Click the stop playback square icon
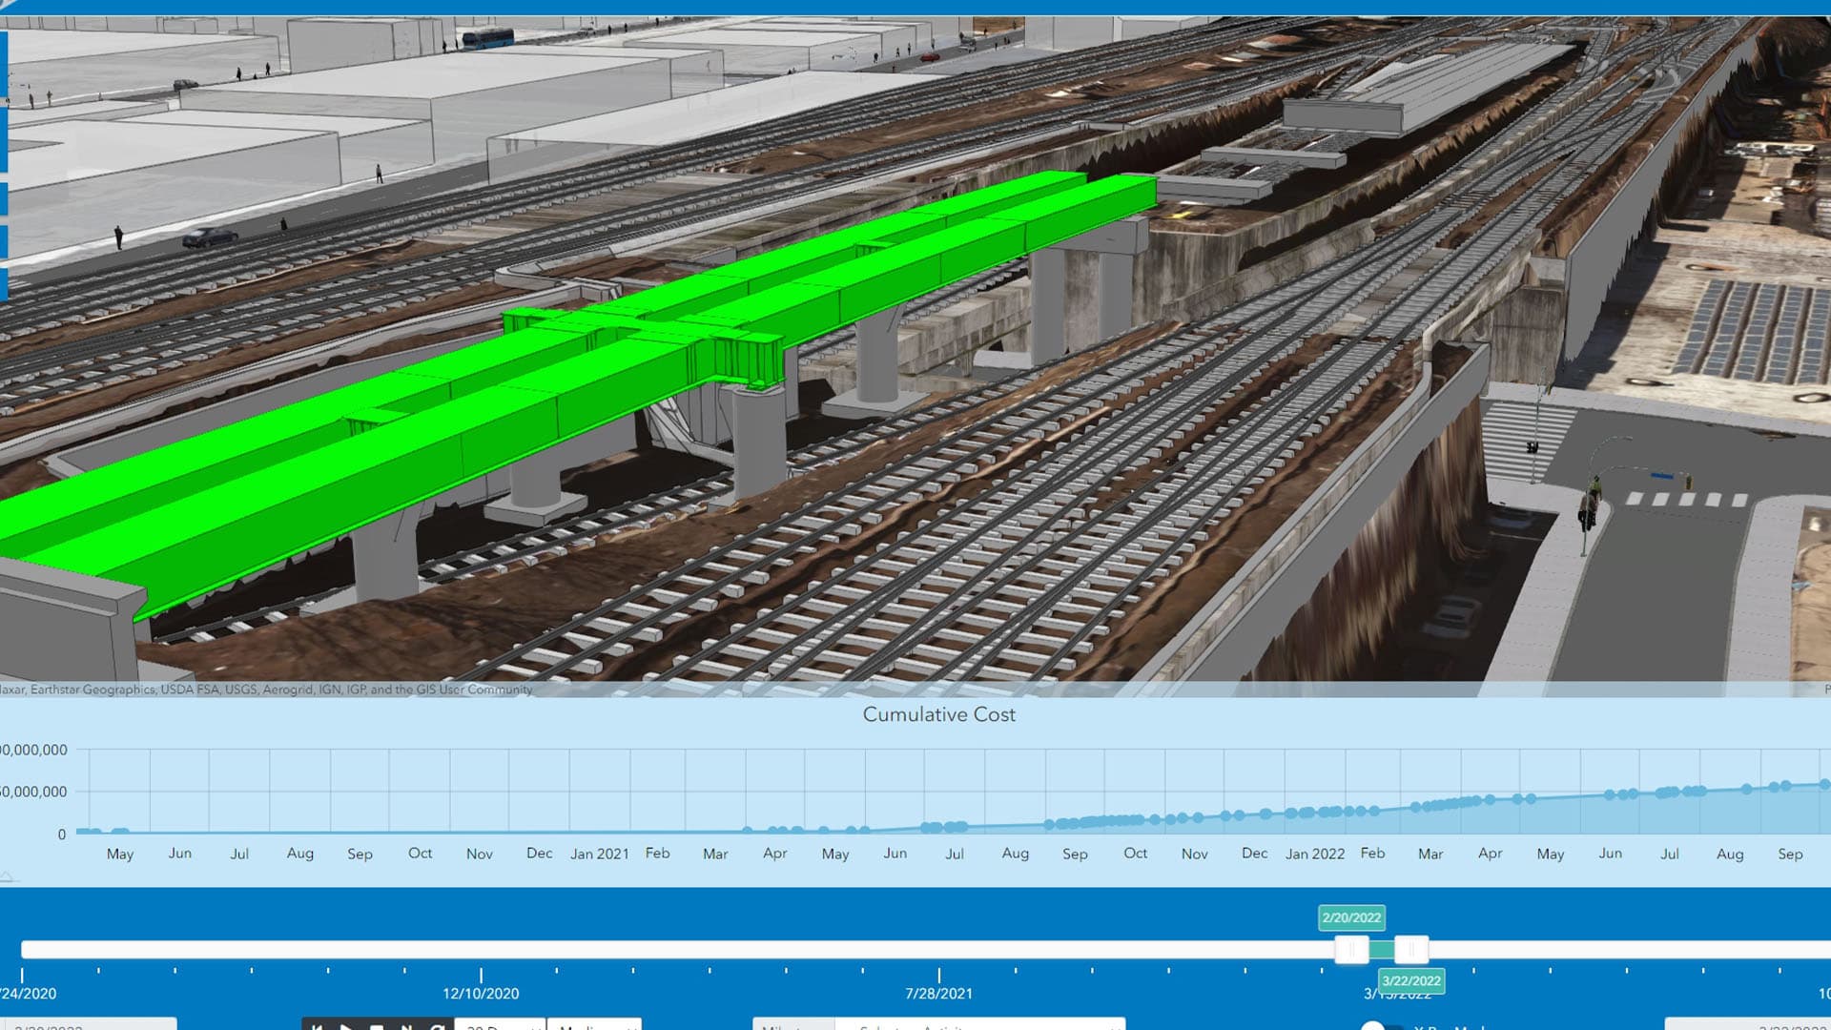The width and height of the screenshot is (1831, 1030). pos(377,1026)
